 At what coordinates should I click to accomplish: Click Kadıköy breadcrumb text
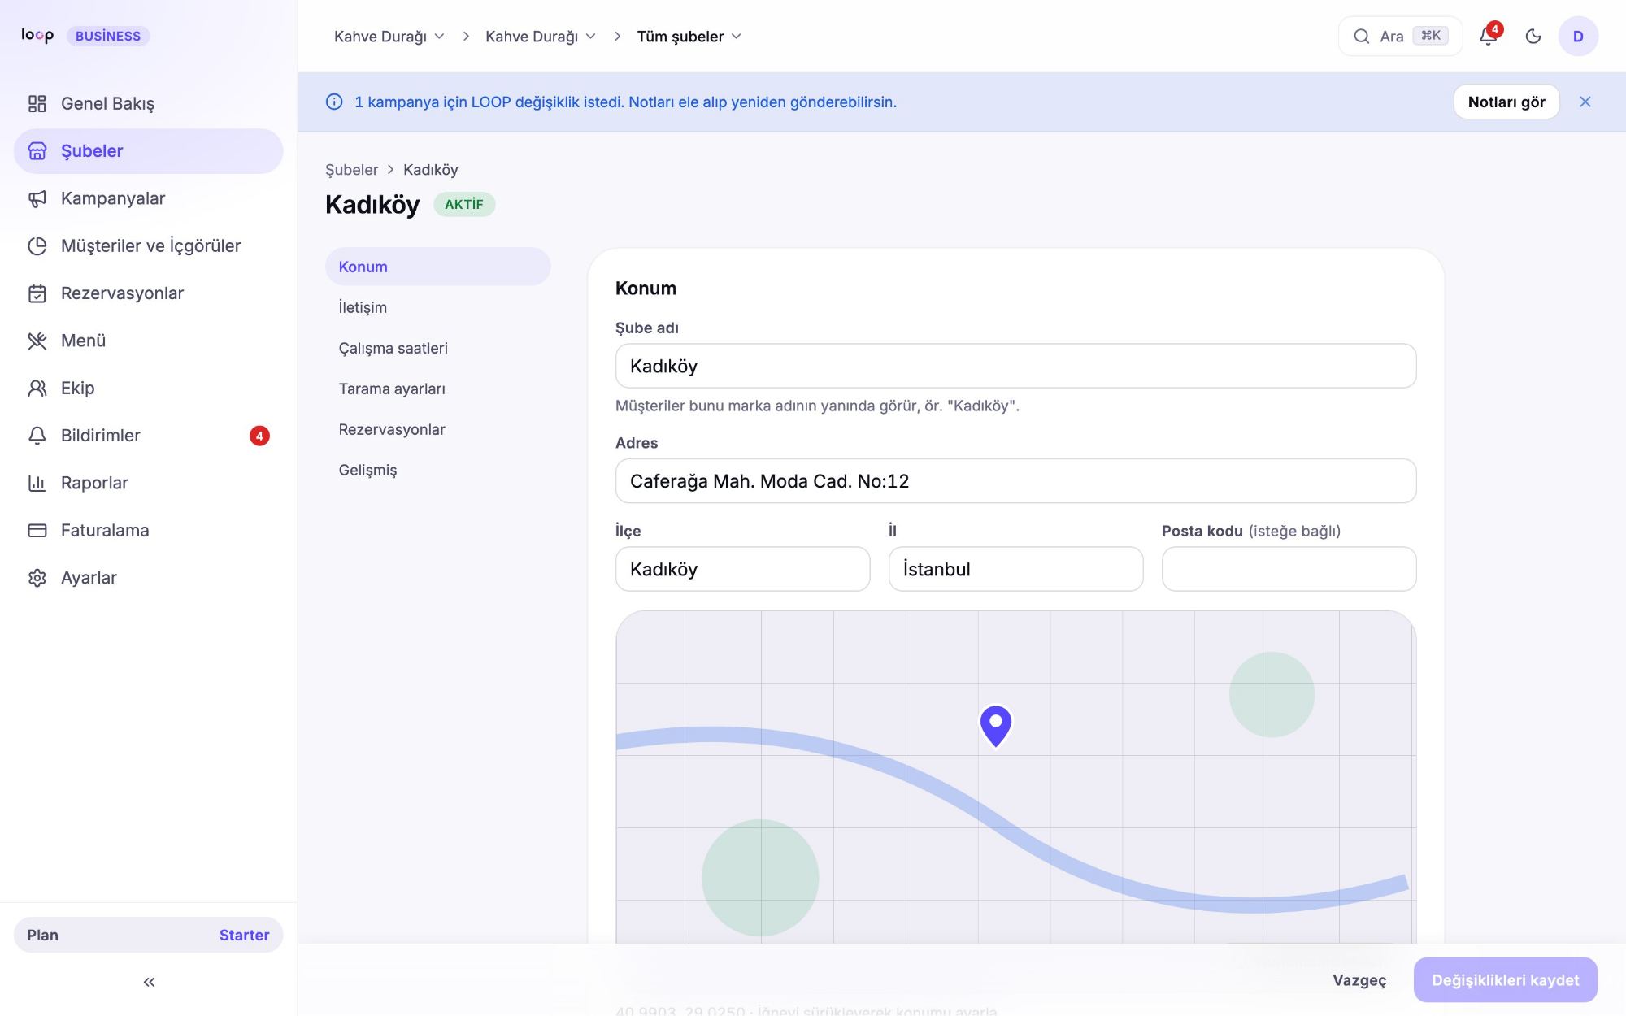click(431, 169)
